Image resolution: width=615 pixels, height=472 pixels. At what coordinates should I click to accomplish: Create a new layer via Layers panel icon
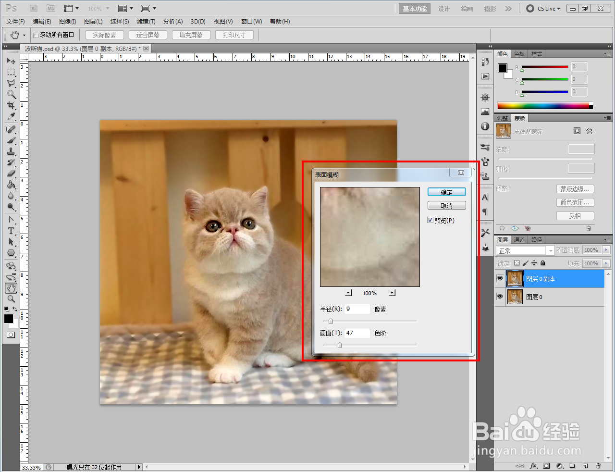pos(585,466)
